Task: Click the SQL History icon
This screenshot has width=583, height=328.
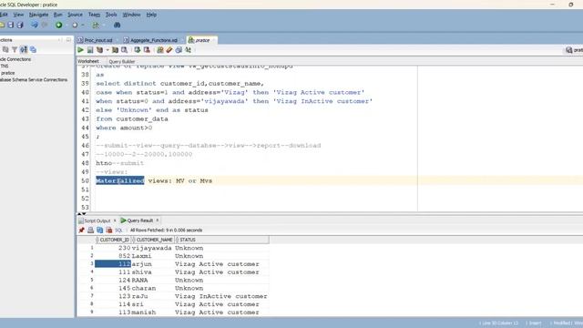Action: 179,50
